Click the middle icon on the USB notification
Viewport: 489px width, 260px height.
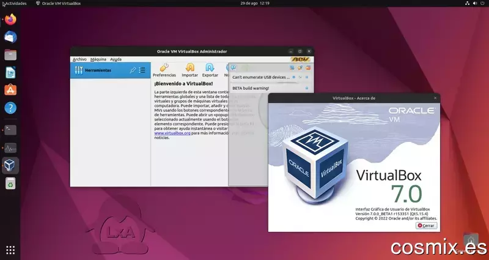pos(300,77)
